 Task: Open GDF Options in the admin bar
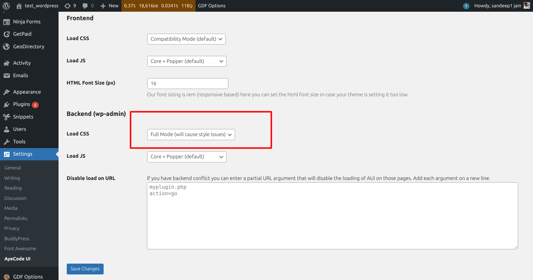pos(212,6)
